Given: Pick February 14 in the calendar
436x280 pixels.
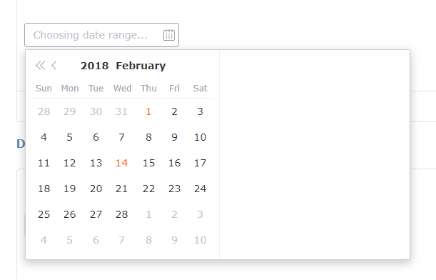Looking at the screenshot, I should (x=121, y=163).
